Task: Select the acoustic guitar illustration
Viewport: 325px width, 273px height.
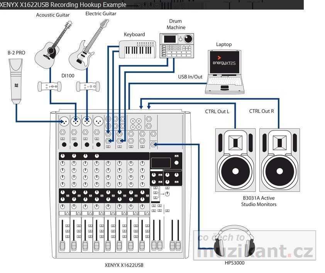Action: [x=53, y=44]
